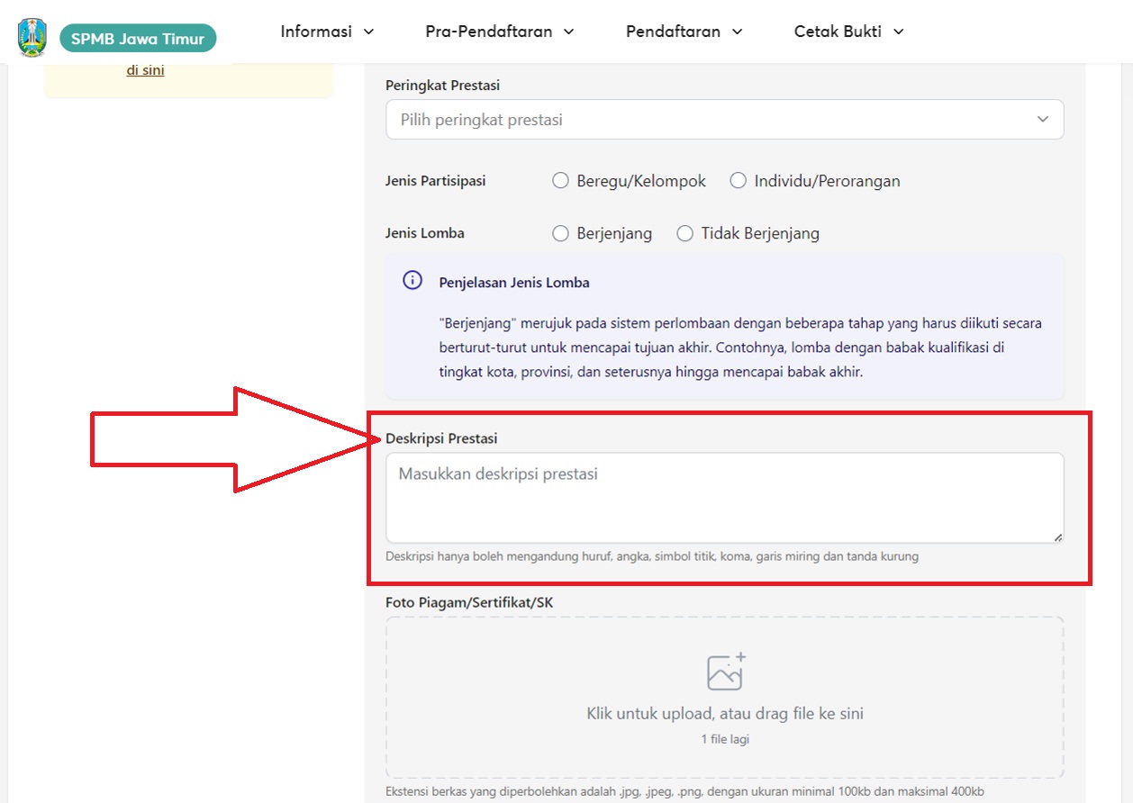This screenshot has height=803, width=1133.
Task: Choose the Berjenjang radio option
Action: click(x=560, y=233)
